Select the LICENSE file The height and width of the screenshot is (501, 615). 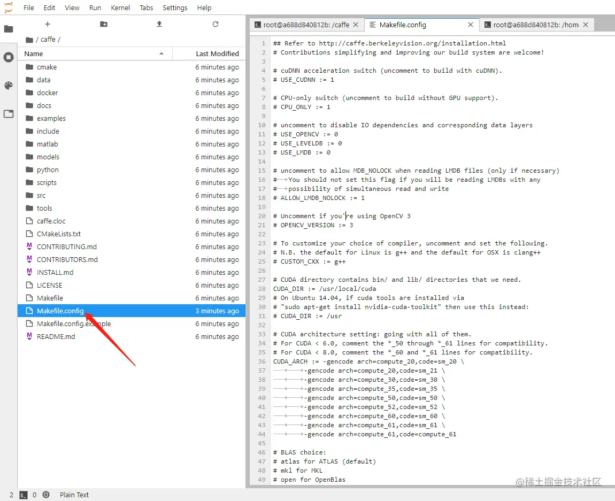tap(132, 286)
